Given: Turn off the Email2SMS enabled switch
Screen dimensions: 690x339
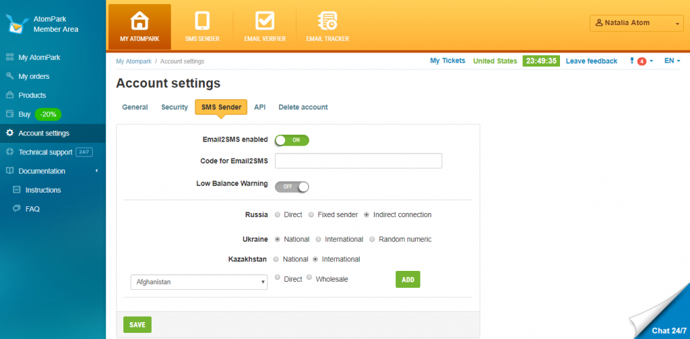Looking at the screenshot, I should [292, 140].
